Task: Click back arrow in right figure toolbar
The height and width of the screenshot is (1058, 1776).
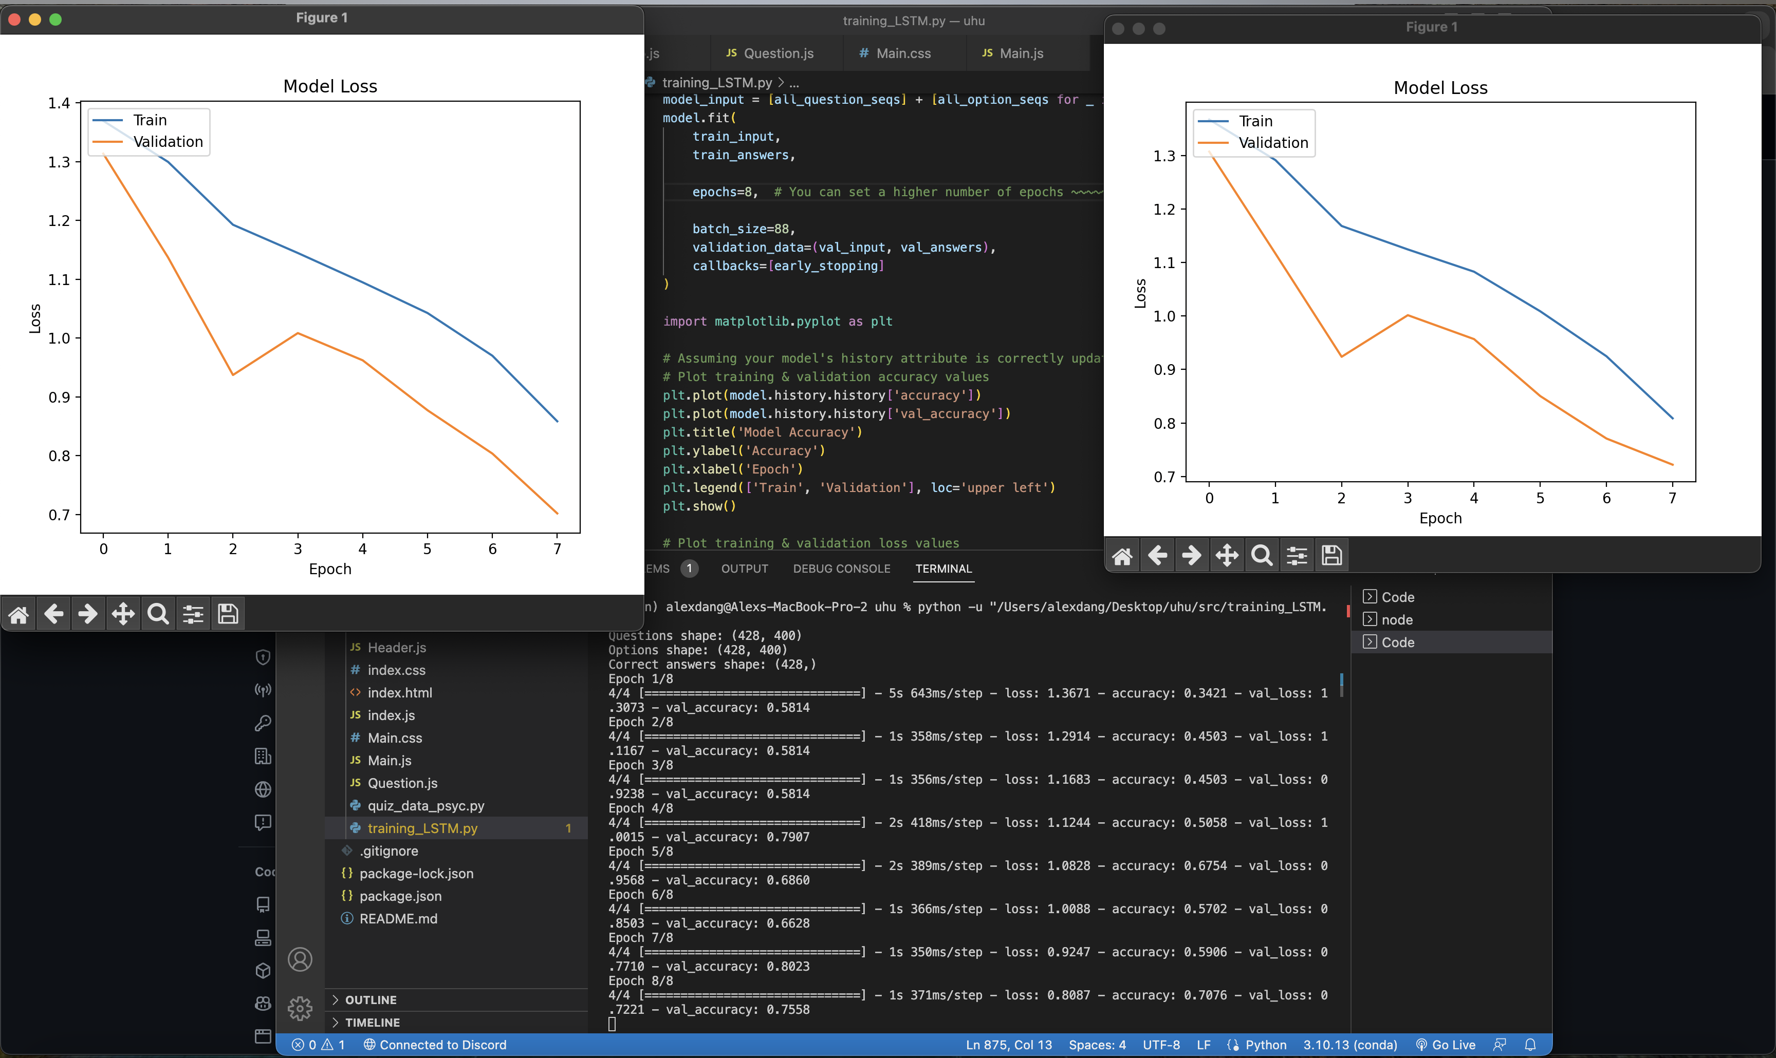Action: (1157, 555)
